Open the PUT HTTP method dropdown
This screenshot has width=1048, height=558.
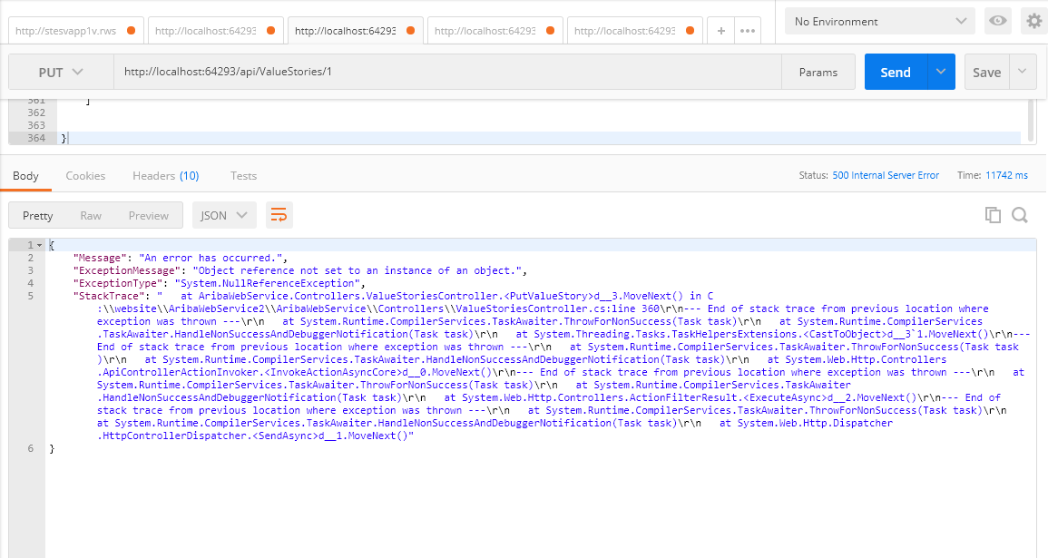pos(61,72)
